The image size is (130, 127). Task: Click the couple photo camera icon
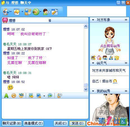coord(105,58)
